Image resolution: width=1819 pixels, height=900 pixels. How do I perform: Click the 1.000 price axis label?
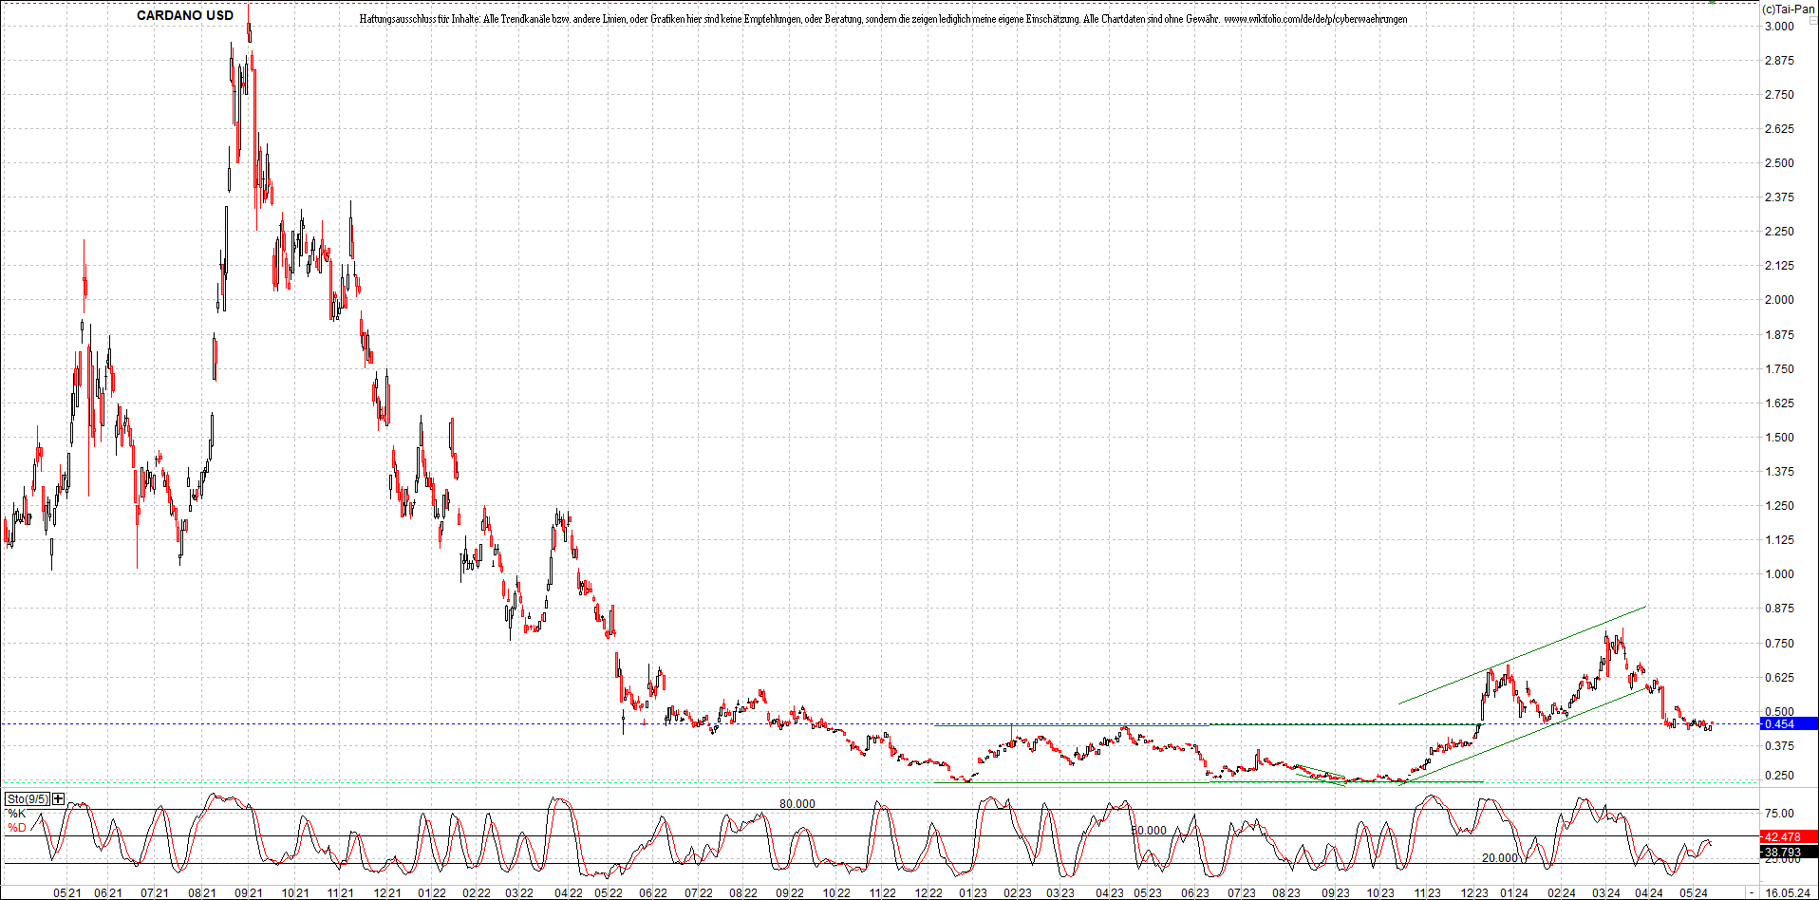coord(1779,574)
